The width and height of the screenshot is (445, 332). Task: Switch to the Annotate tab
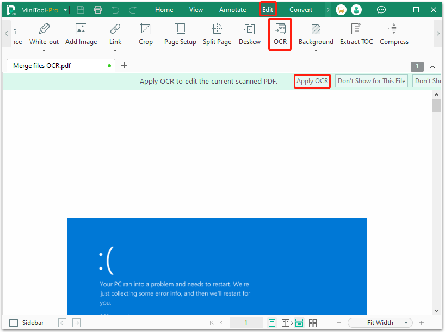coord(232,10)
